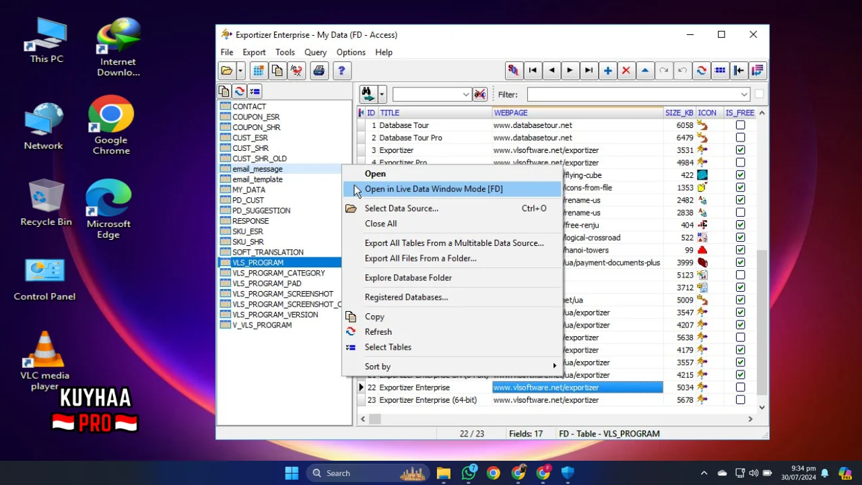Choose Select Data Source in context menu

coord(452,208)
